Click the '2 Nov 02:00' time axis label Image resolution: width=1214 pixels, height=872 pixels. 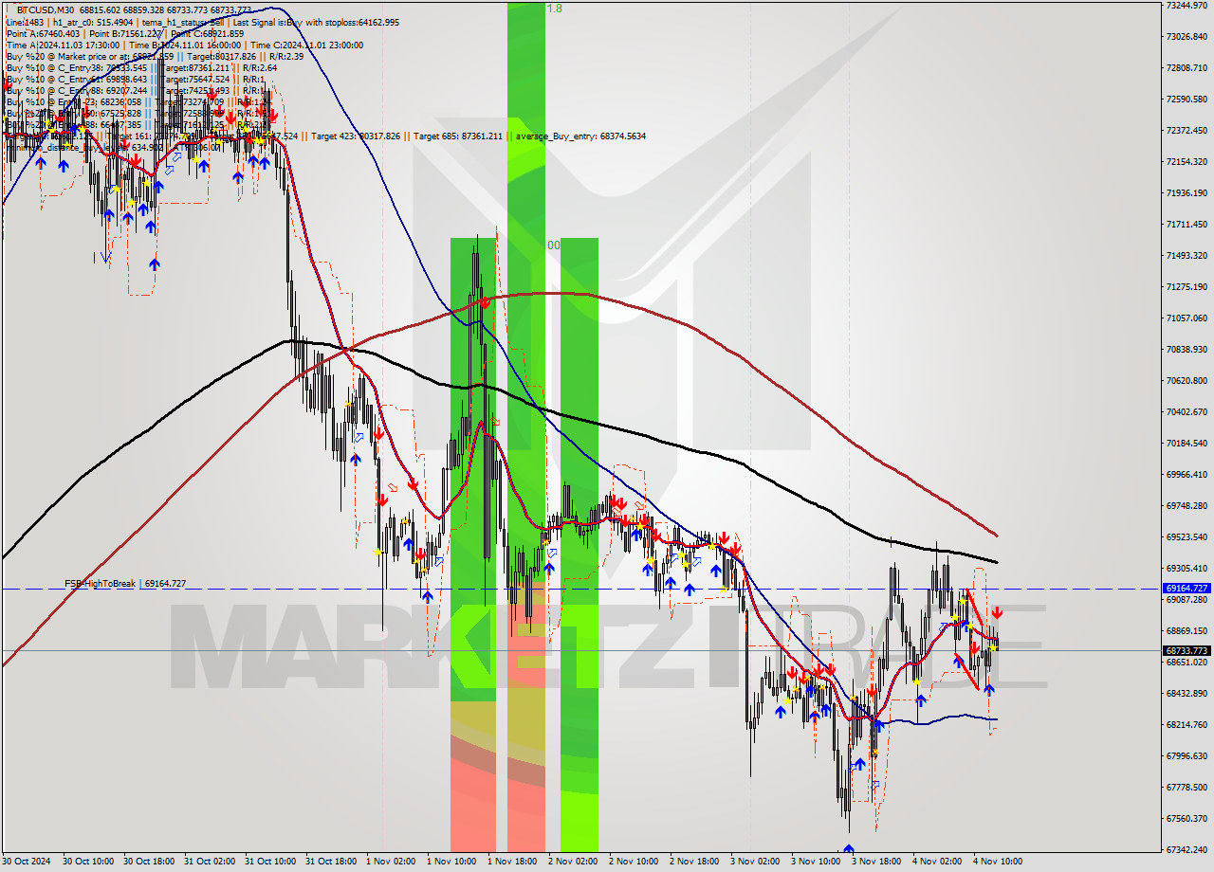573,862
